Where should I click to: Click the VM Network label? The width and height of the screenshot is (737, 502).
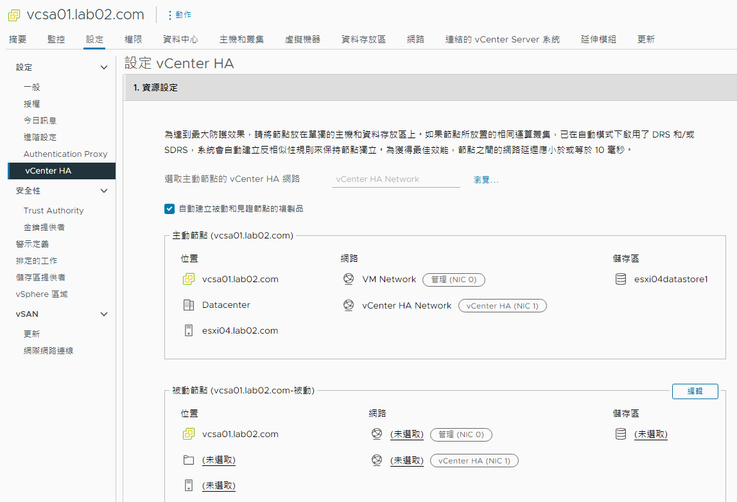click(x=389, y=279)
